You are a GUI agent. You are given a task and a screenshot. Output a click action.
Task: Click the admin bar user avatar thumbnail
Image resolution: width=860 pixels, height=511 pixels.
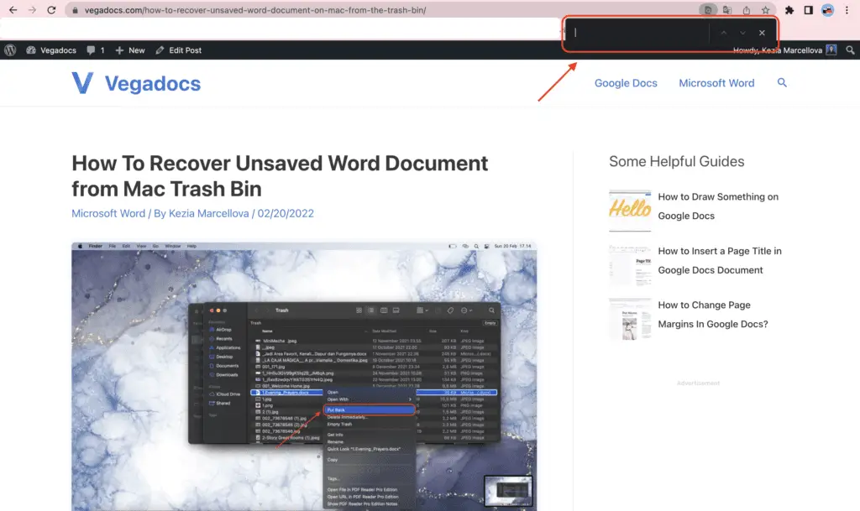coord(831,50)
